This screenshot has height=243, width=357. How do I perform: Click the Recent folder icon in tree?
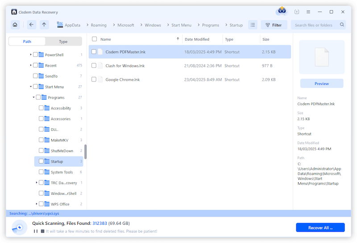[41, 65]
